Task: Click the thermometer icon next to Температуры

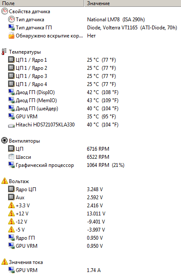Action: point(4,52)
